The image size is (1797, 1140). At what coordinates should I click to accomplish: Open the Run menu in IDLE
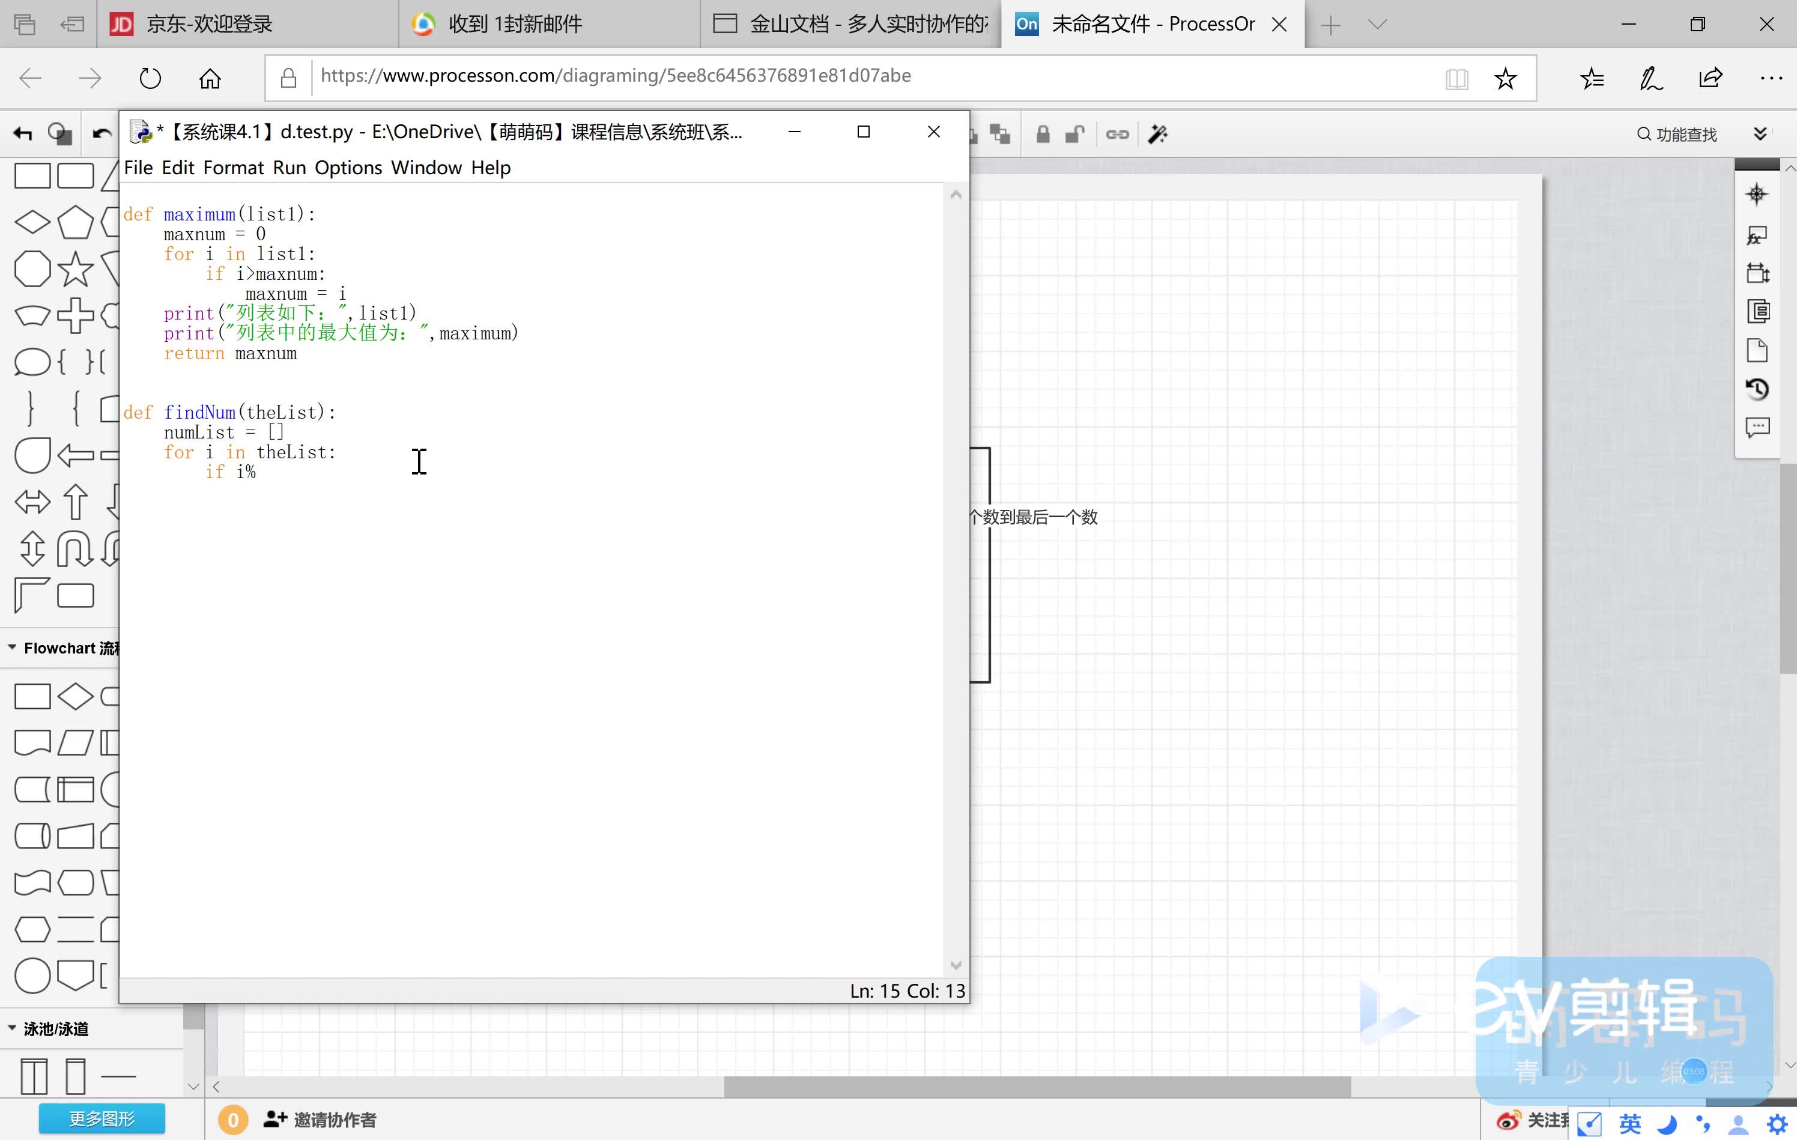(x=289, y=168)
